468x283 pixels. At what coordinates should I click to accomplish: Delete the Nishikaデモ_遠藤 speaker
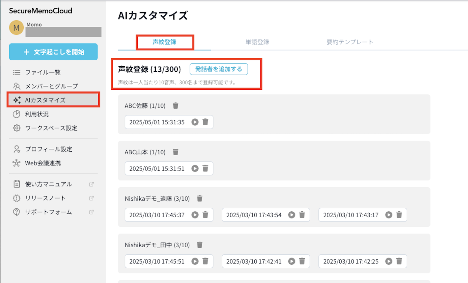tap(199, 198)
